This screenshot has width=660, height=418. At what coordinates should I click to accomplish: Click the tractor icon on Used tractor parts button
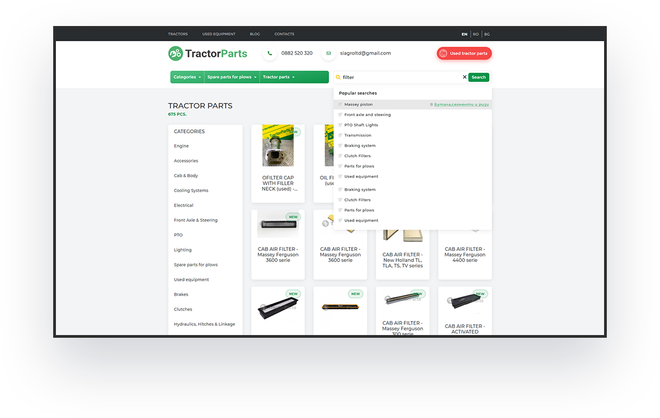(x=444, y=53)
